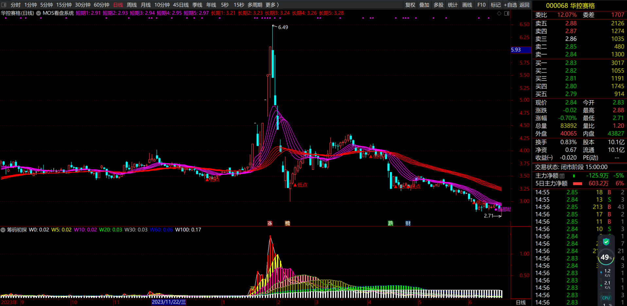Click the 49% memory usage gauge
The width and height of the screenshot is (627, 306).
click(x=606, y=257)
